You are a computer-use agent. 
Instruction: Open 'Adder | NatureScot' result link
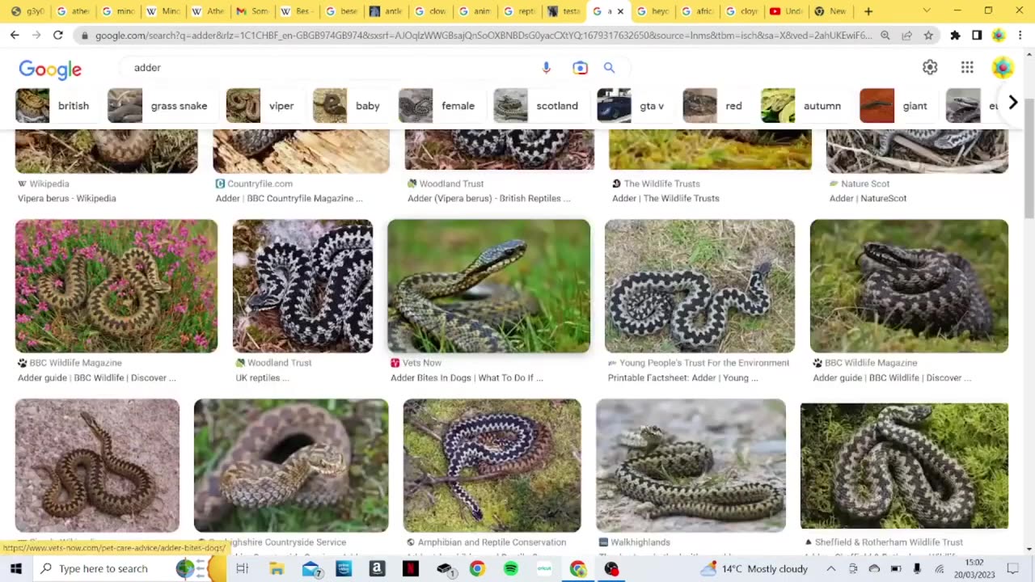868,198
